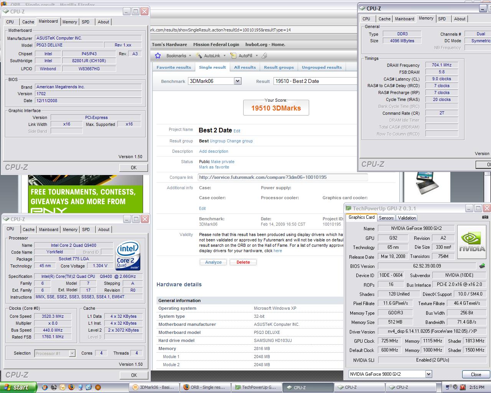The height and width of the screenshot is (393, 491).
Task: Open SPD tab in top-left CPU-Z window
Action: coord(86,22)
